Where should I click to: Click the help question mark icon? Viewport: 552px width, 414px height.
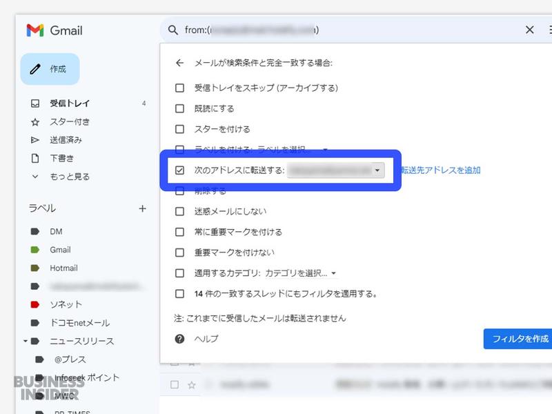pos(179,339)
